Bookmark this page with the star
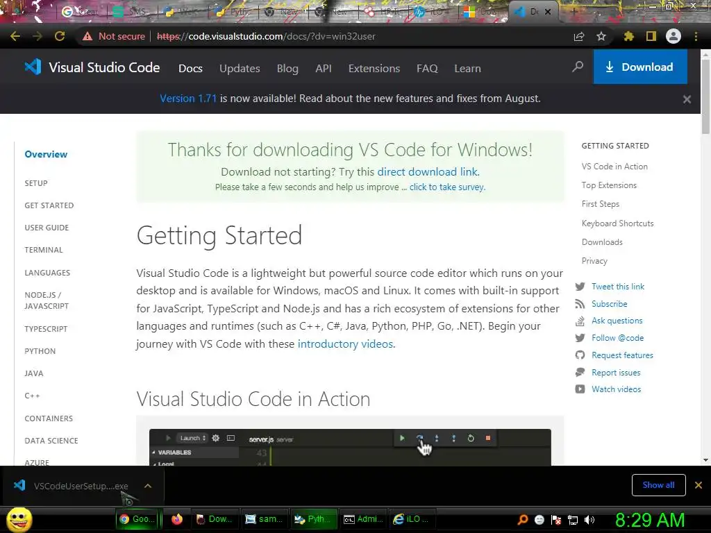Screen dimensions: 711x533 (x=601, y=36)
